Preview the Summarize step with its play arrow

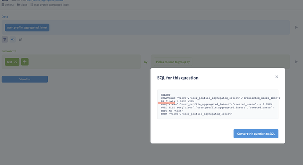point(296,62)
